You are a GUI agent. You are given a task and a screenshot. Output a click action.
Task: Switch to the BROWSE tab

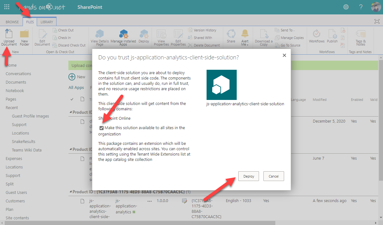(12, 22)
